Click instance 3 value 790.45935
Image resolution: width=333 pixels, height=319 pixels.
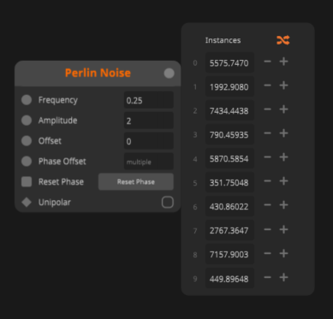tap(229, 134)
